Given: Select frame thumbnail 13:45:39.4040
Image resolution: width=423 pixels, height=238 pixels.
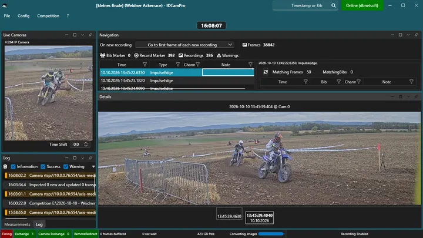Looking at the screenshot, I should pos(260,218).
